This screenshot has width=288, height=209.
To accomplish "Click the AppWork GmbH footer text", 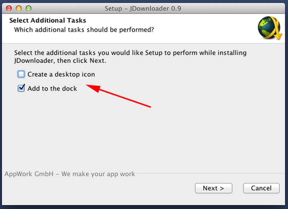I will click(x=70, y=174).
